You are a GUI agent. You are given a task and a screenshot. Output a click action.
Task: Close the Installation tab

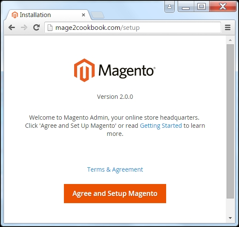click(84, 15)
